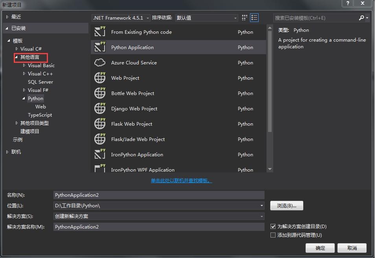Click the online template search link
The width and height of the screenshot is (375, 258).
pyautogui.click(x=181, y=181)
